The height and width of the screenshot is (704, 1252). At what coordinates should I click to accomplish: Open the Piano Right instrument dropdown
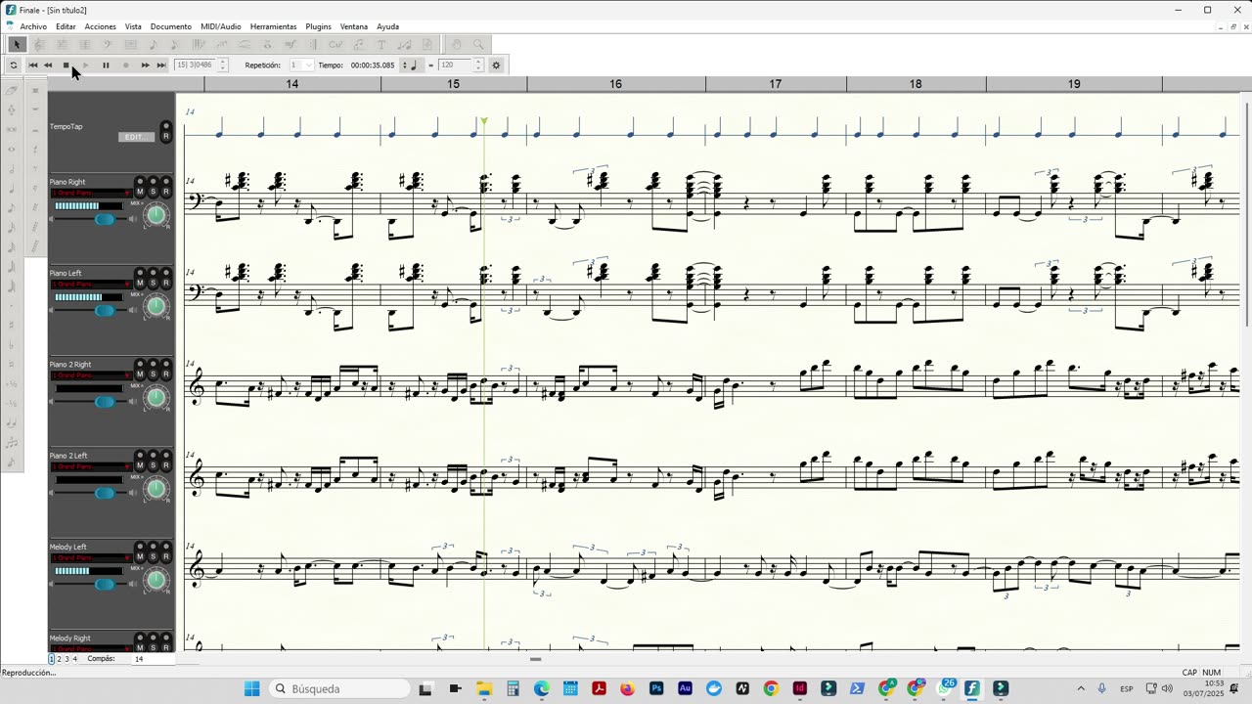(91, 193)
